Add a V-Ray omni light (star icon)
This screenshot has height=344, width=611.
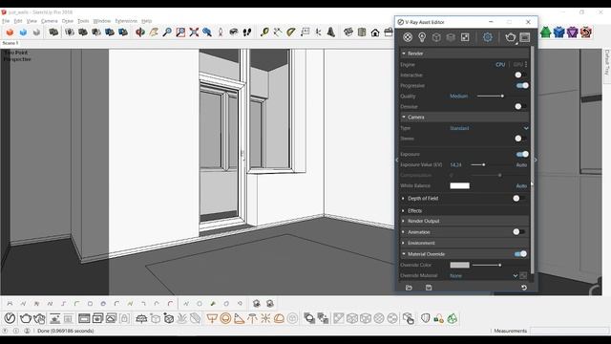(x=265, y=318)
